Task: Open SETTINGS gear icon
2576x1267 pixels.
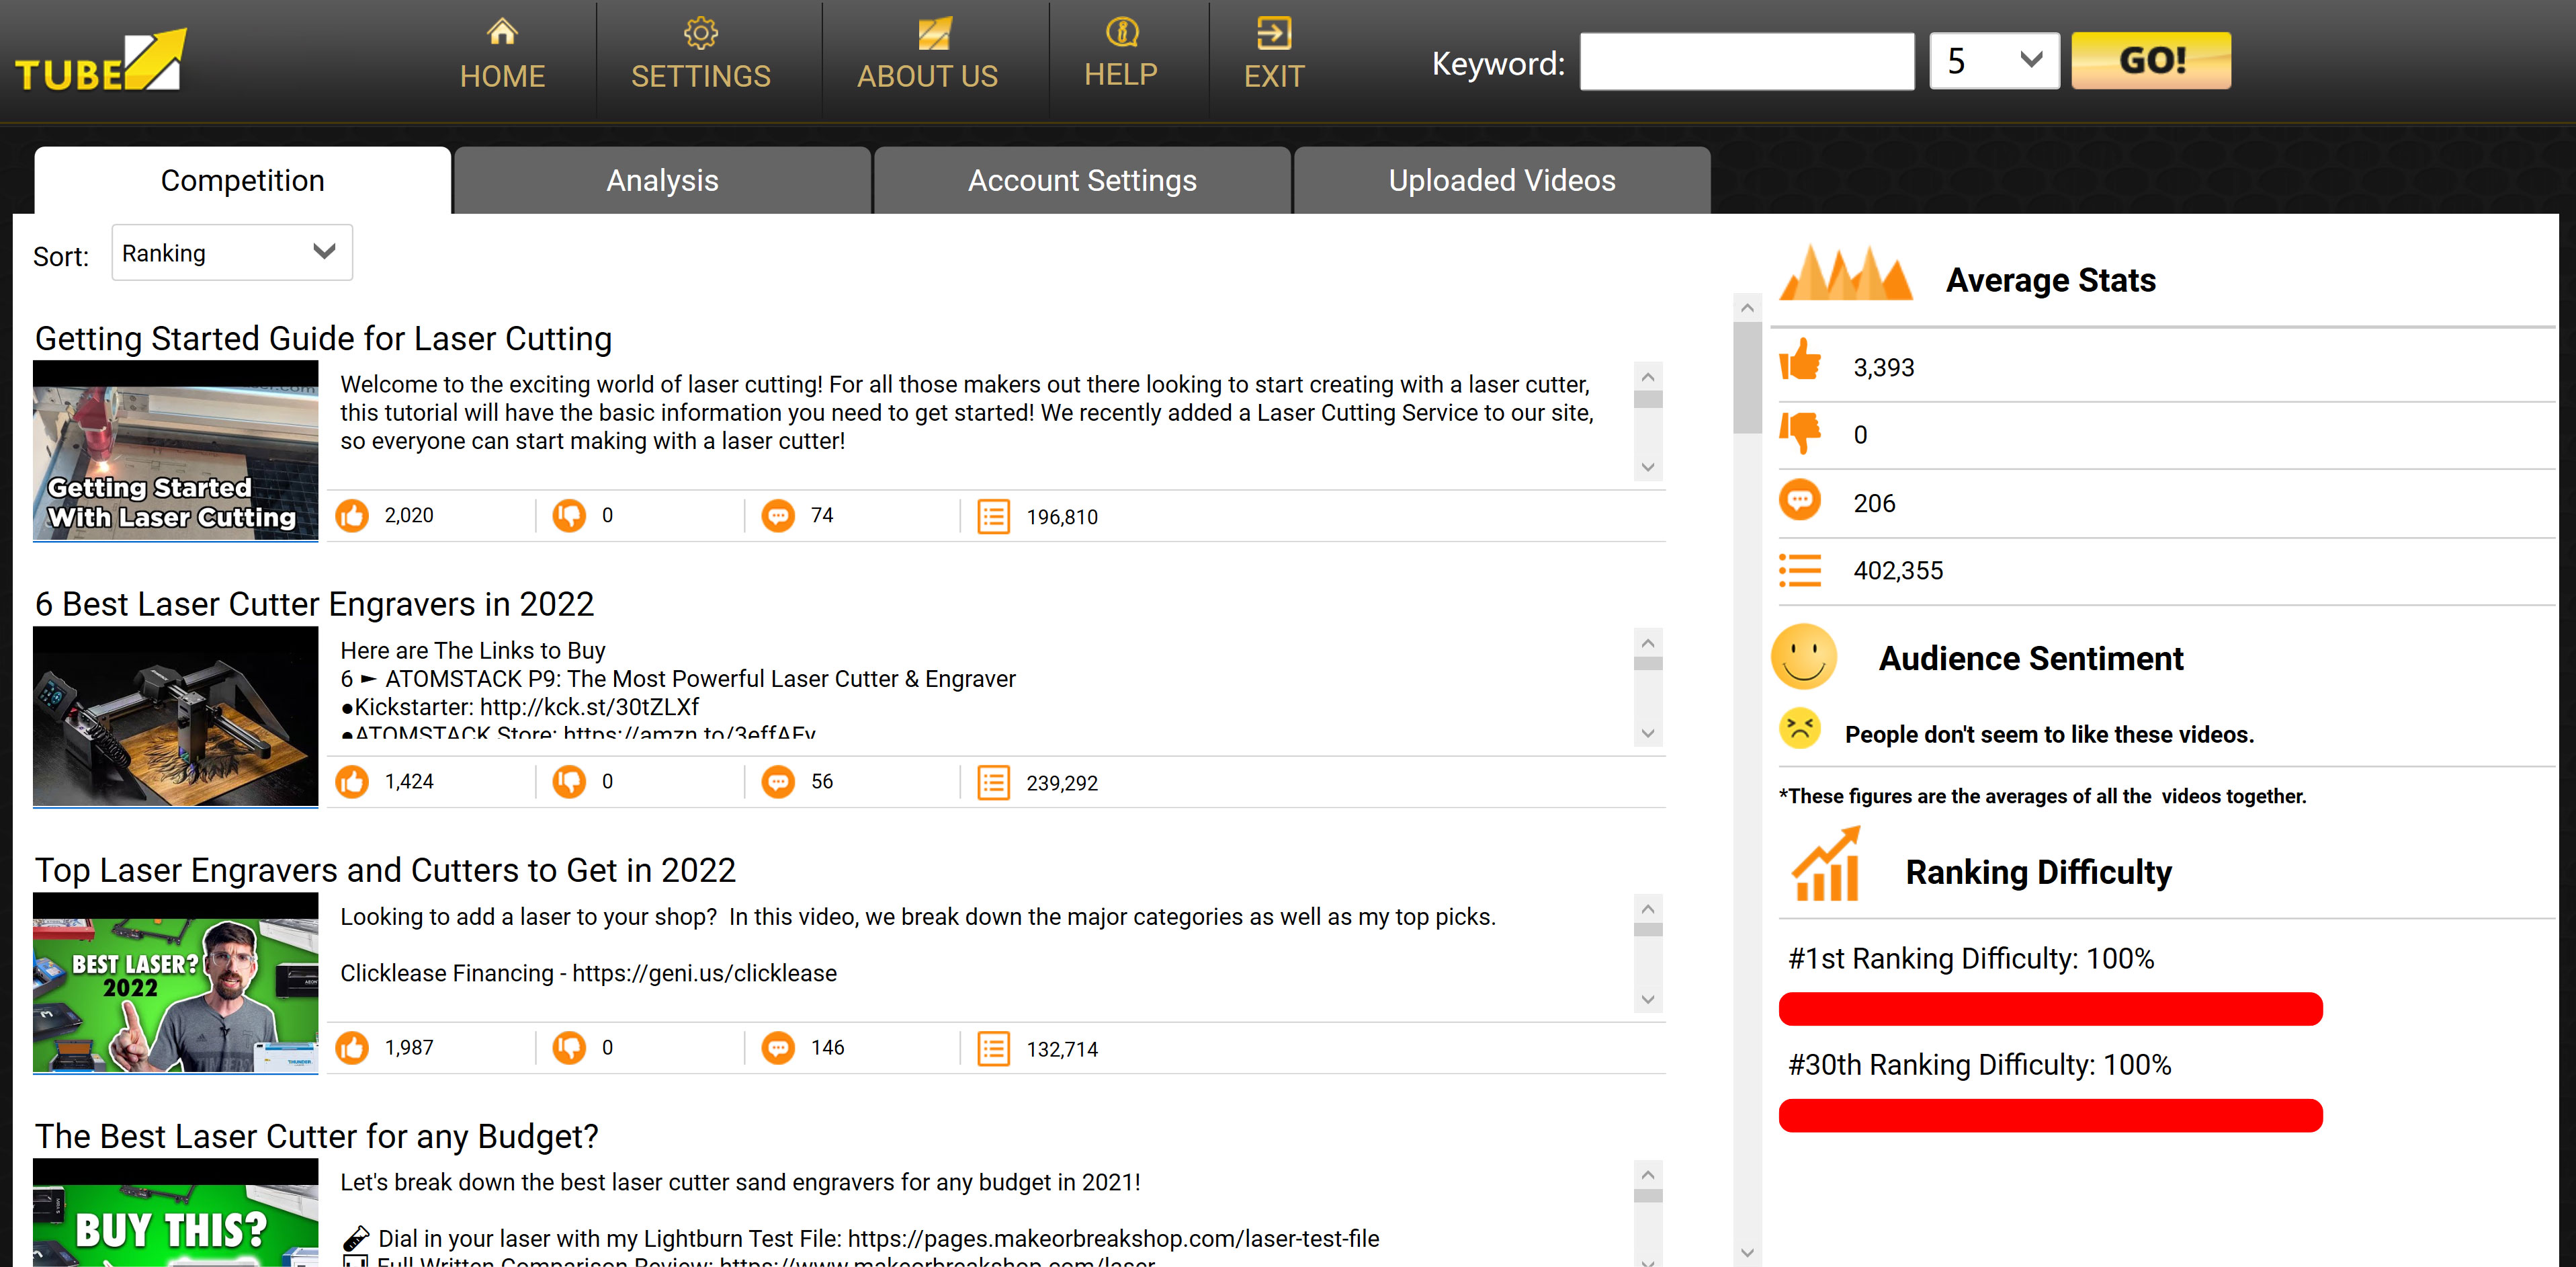Action: tap(700, 33)
